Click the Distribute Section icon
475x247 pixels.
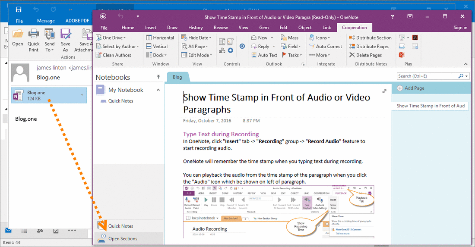click(x=351, y=38)
